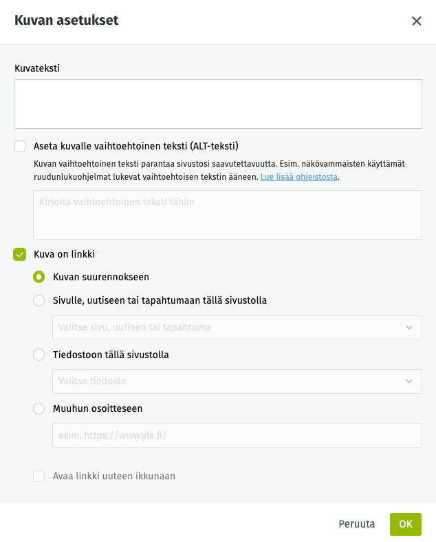Screen dimensions: 436x542
Task: Uncheck the Kuva on linkki checkbox
Action: tap(20, 254)
